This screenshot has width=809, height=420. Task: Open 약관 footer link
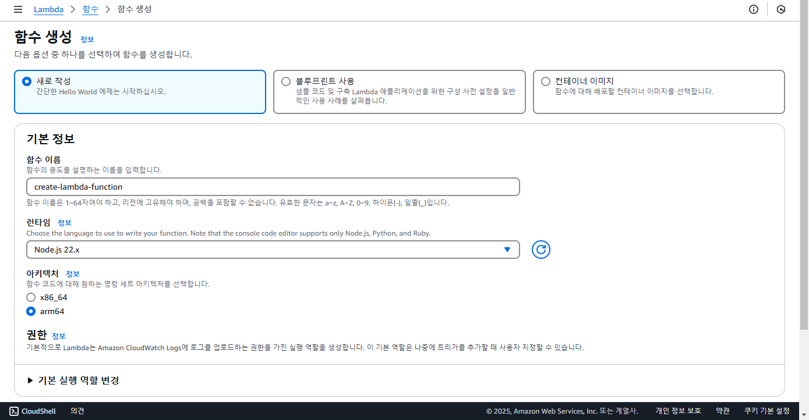[723, 411]
